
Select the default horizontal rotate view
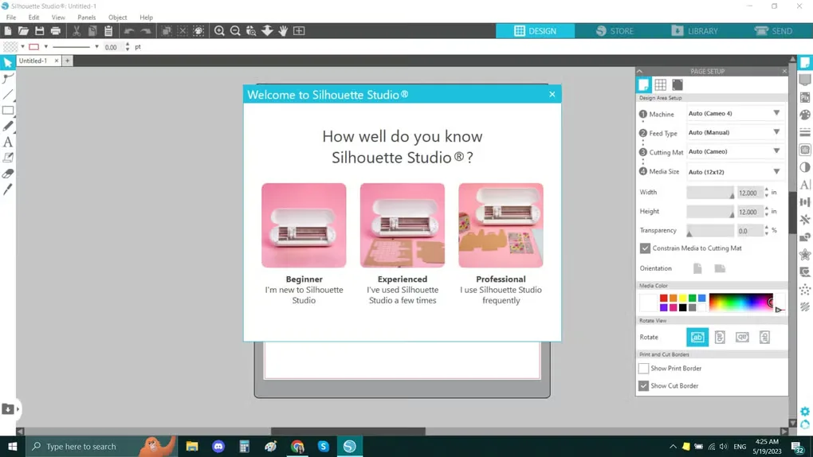pos(697,338)
